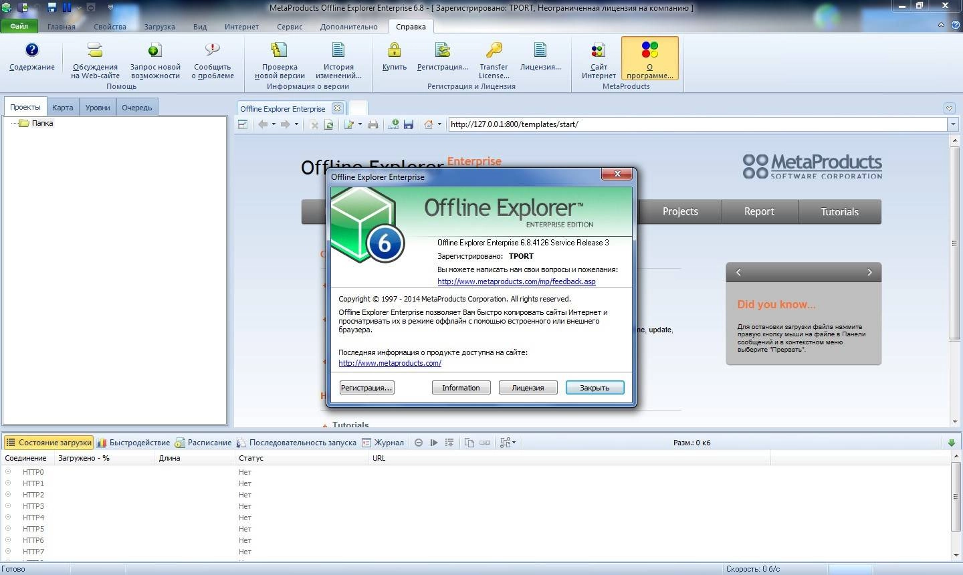The width and height of the screenshot is (963, 575).
Task: Click the back arrow in browser toolbar
Action: [x=263, y=124]
